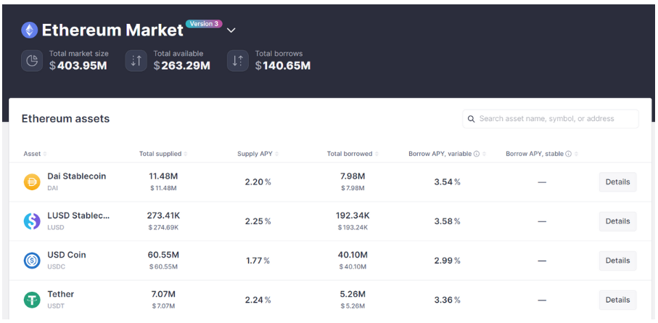Viewport: 658px width, 323px height.
Task: Click the Asset column header
Action: (x=32, y=154)
